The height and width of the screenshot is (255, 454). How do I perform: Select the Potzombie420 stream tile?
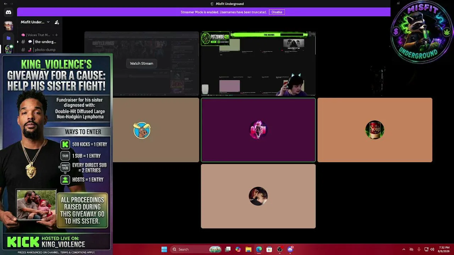(258, 64)
